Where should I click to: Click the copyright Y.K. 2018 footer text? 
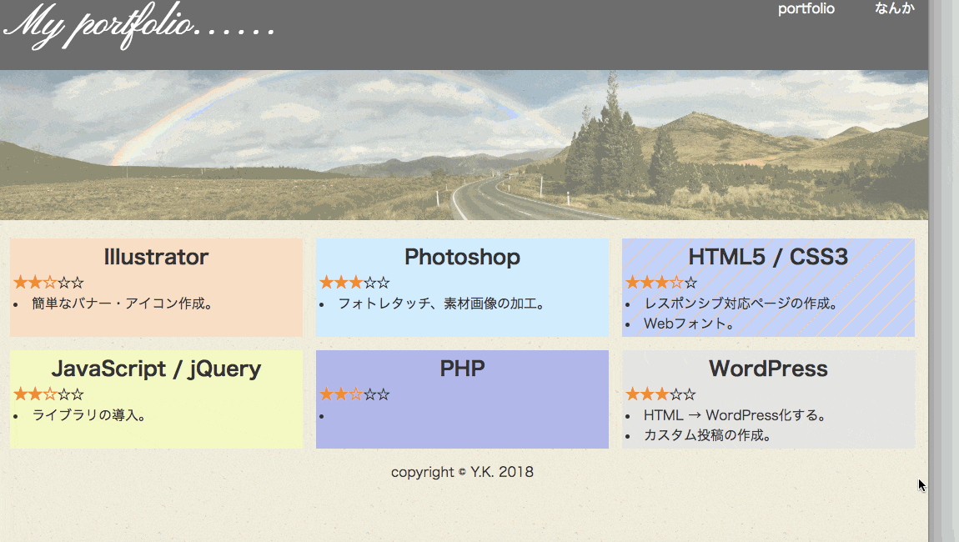[462, 472]
